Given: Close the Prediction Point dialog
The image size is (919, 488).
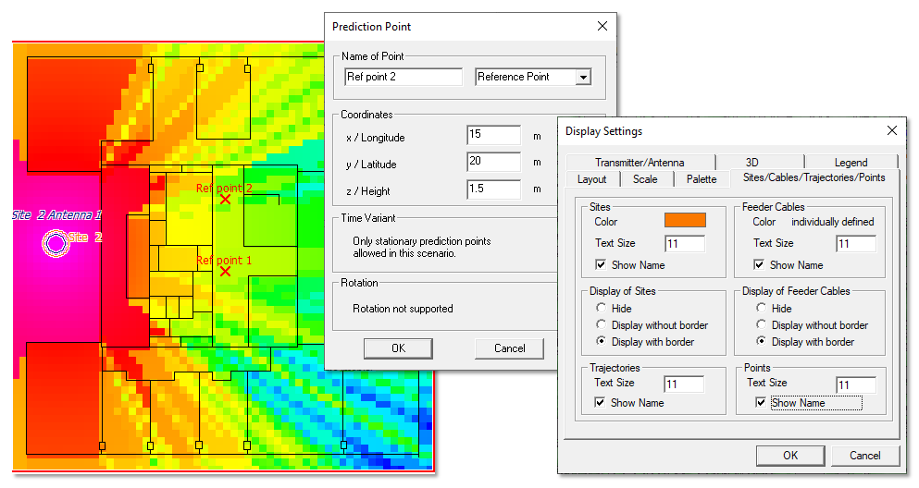Looking at the screenshot, I should pos(602,27).
